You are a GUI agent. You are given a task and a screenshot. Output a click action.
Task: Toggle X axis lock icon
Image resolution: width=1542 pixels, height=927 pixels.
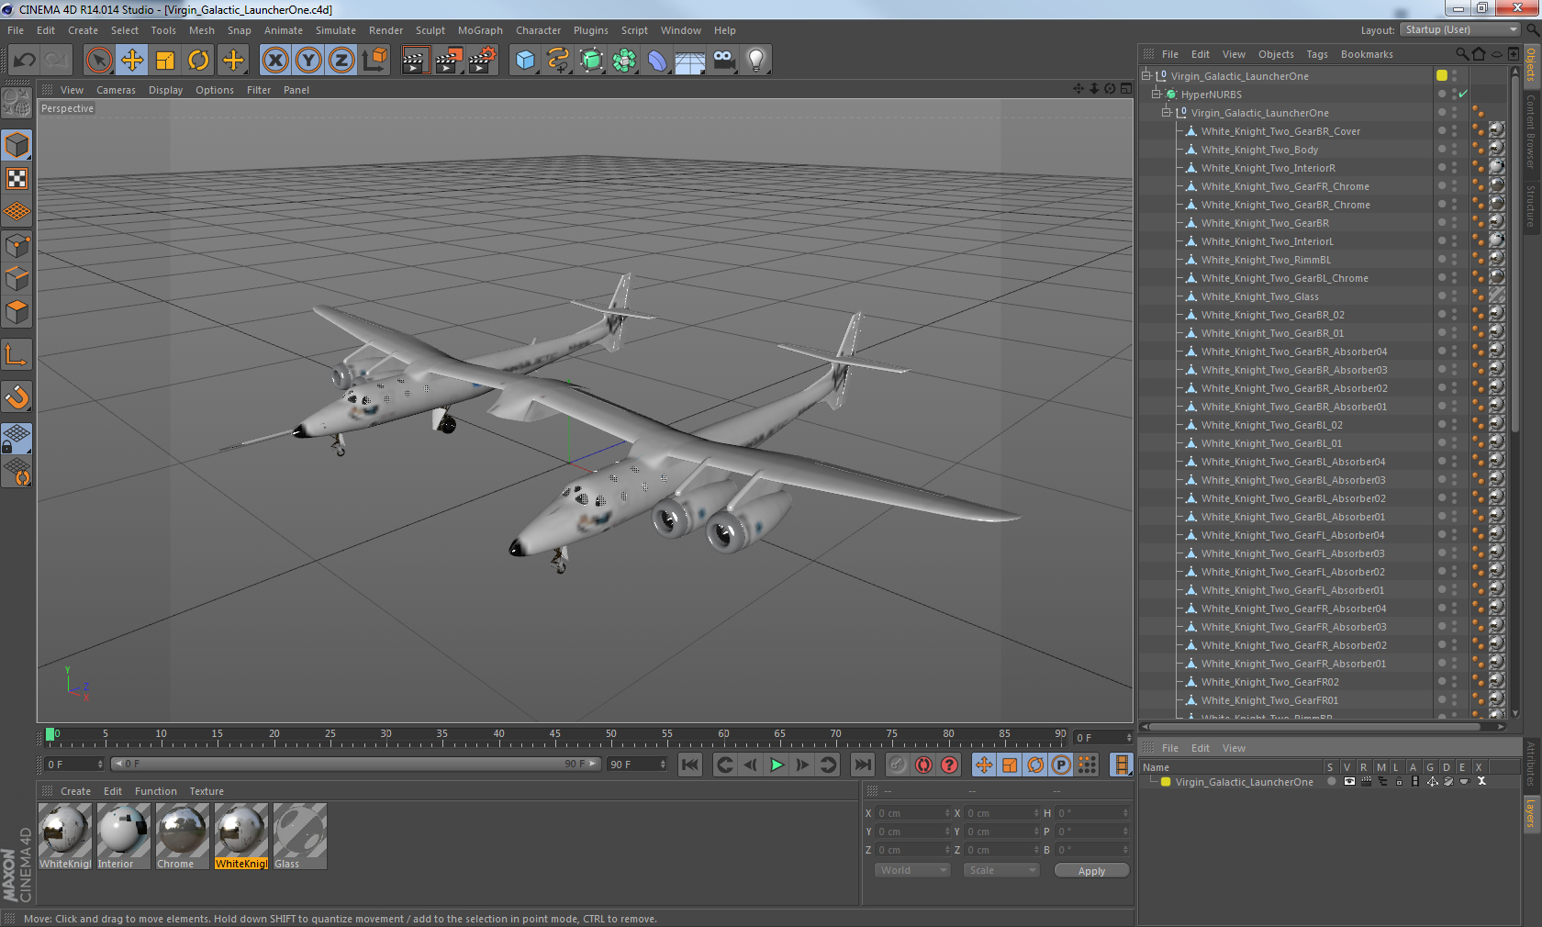coord(275,61)
